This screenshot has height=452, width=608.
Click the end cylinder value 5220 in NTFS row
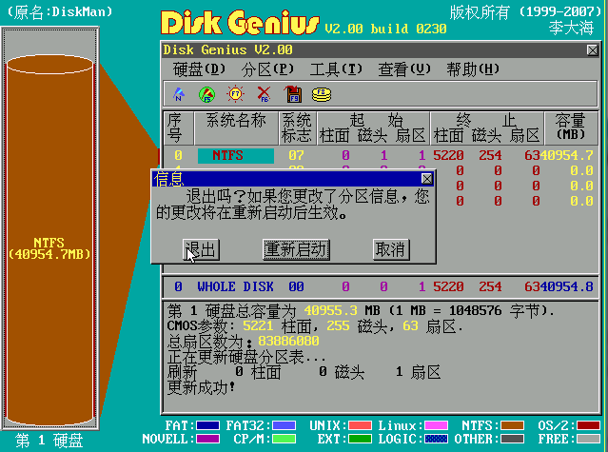click(448, 156)
